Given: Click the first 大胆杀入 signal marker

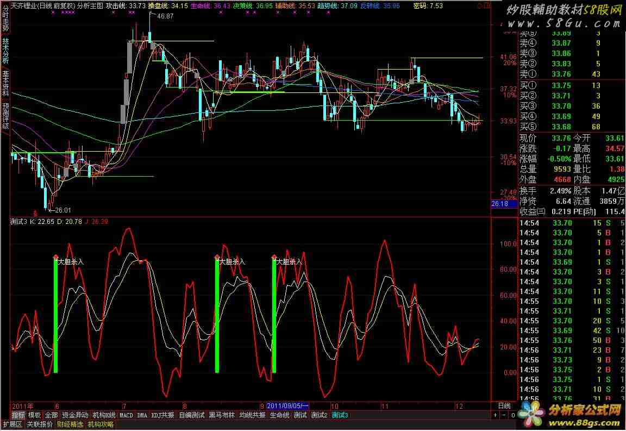Looking at the screenshot, I should (71, 262).
